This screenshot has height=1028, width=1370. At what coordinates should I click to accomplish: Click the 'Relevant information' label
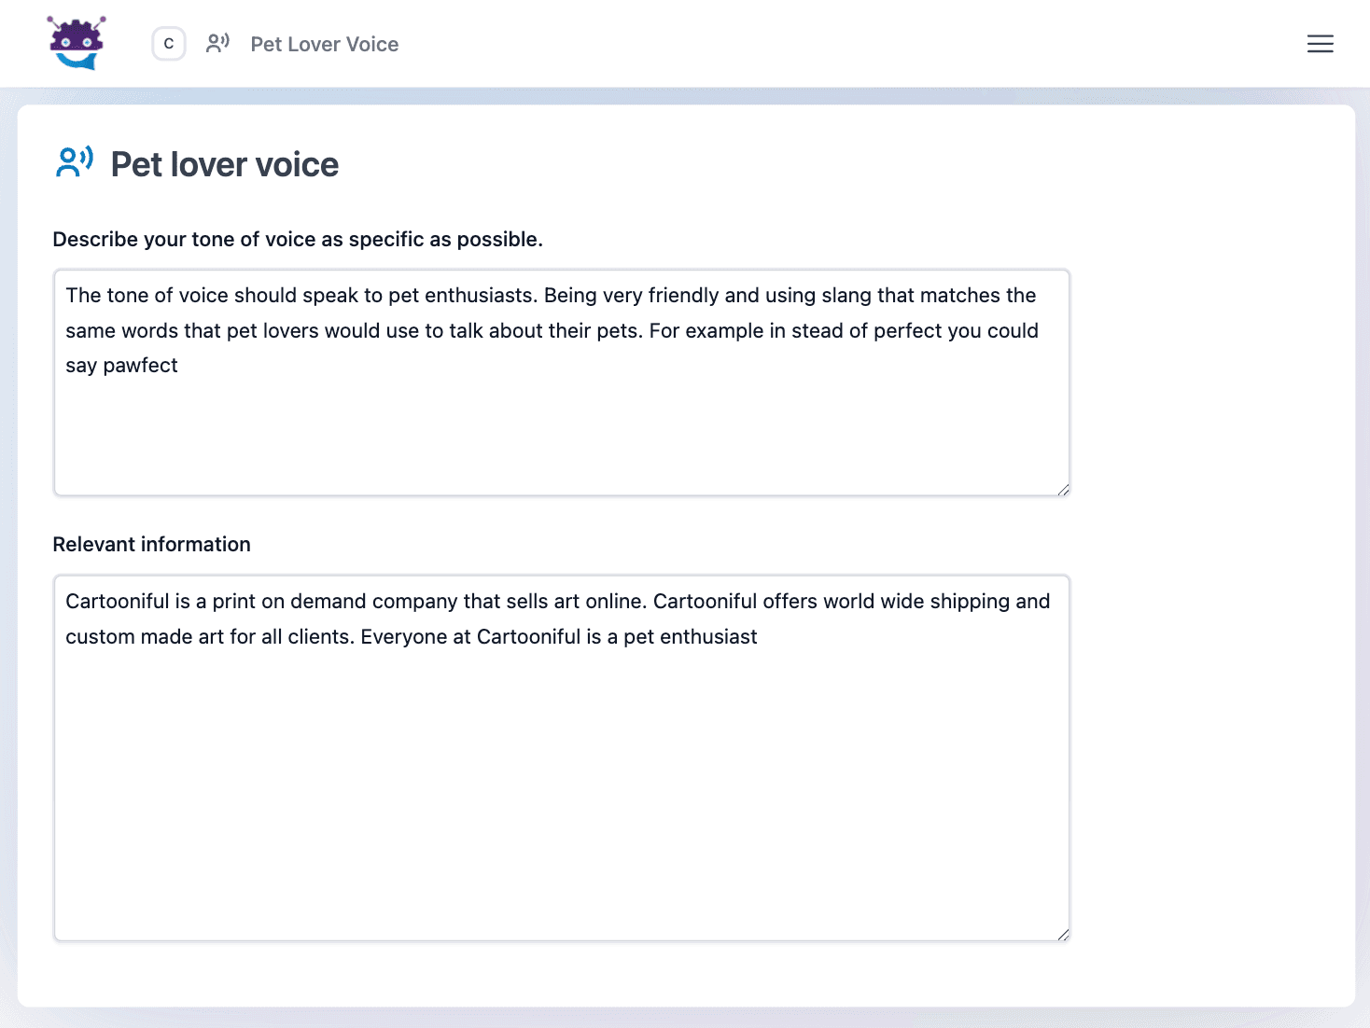[x=152, y=544]
